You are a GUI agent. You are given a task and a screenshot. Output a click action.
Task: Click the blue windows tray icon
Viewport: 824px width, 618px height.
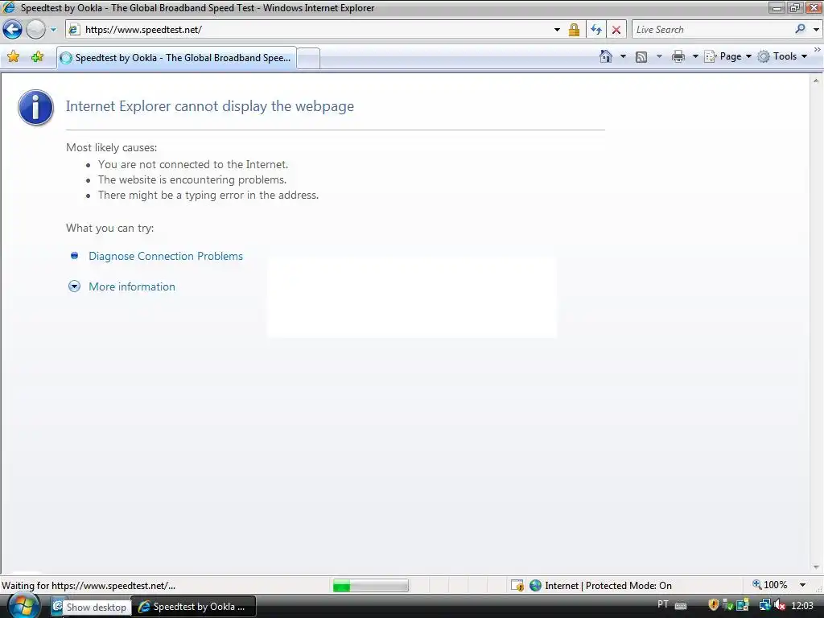pos(743,605)
